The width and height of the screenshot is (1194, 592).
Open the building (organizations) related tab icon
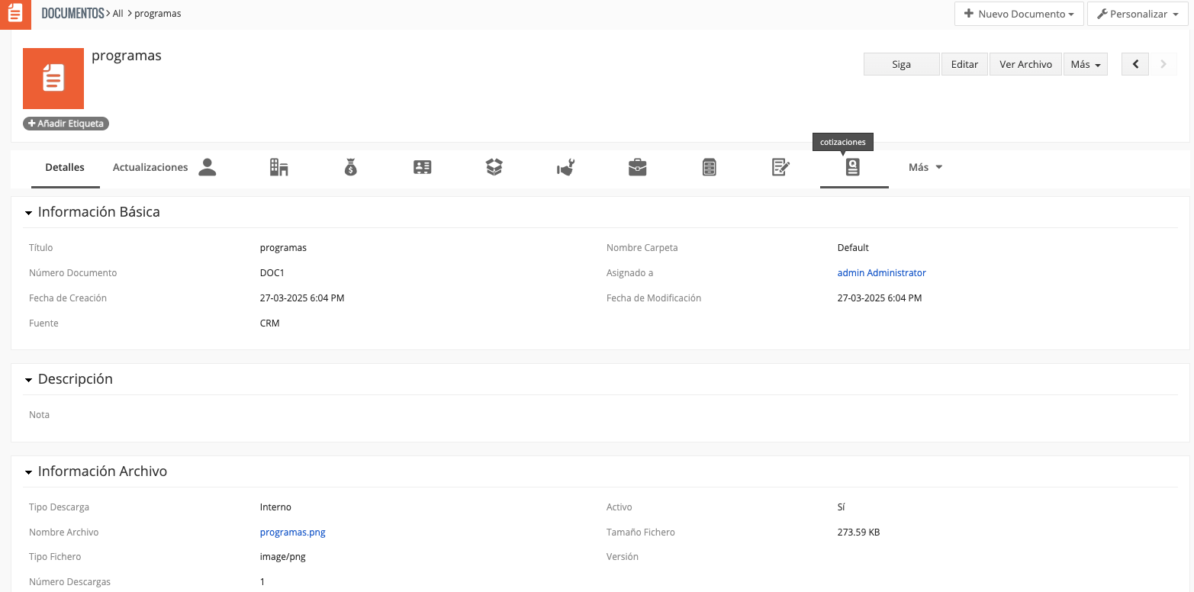tap(279, 167)
